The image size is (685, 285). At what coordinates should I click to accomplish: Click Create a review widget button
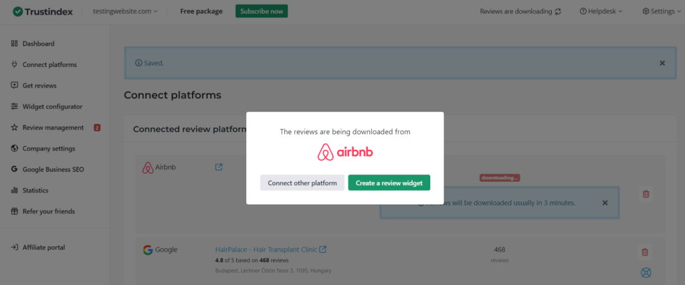(389, 183)
